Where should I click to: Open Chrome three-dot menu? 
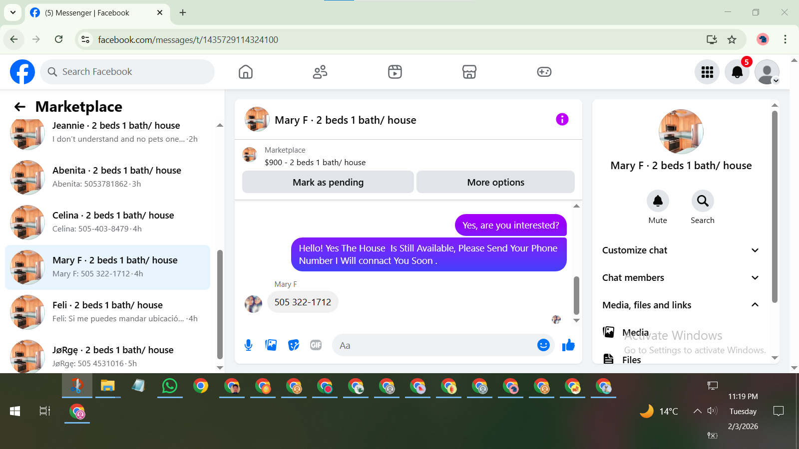tap(785, 39)
